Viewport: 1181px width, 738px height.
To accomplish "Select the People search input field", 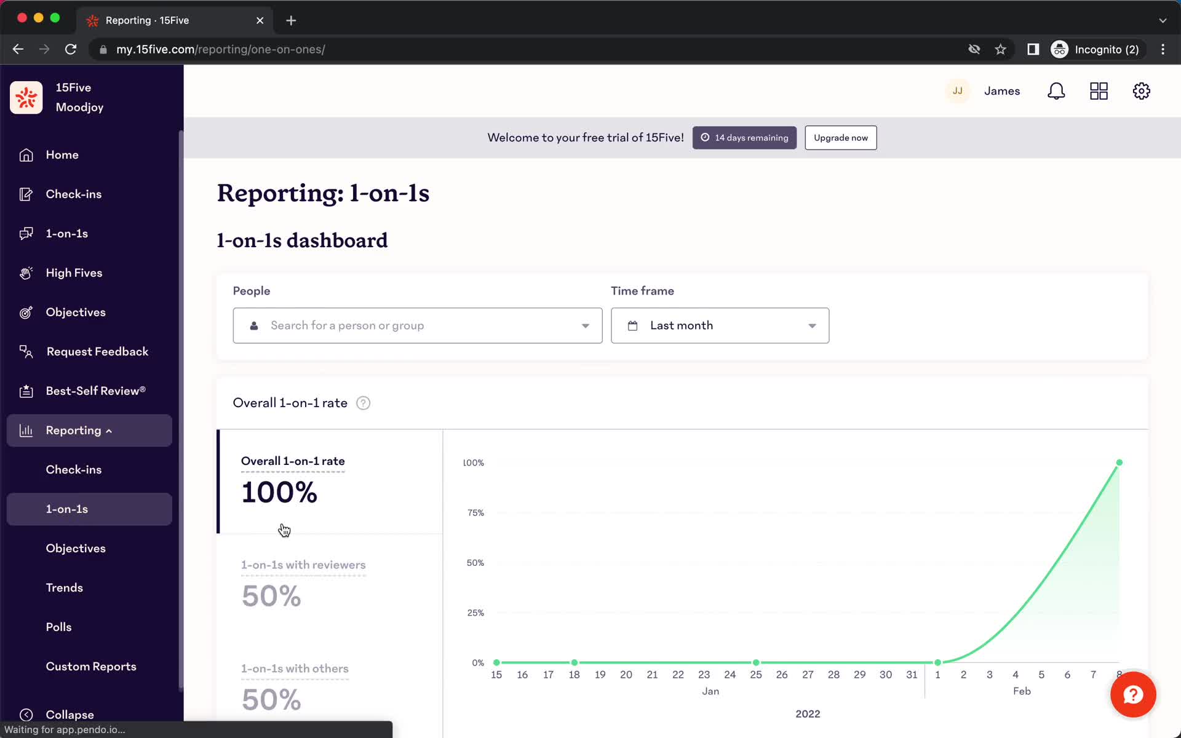I will click(x=418, y=325).
